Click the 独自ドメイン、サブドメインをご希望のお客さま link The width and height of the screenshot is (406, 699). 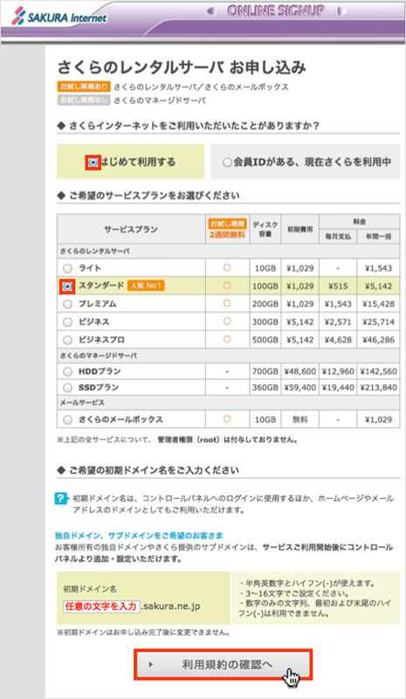coord(139,535)
